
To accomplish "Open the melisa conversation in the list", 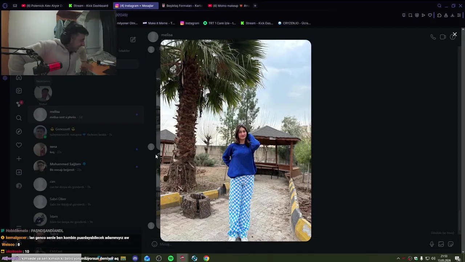I will point(86,114).
